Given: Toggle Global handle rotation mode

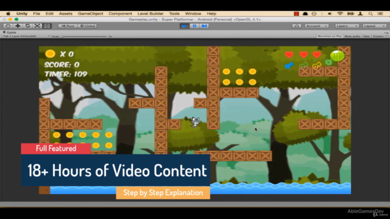Looking at the screenshot, I should click(x=87, y=26).
